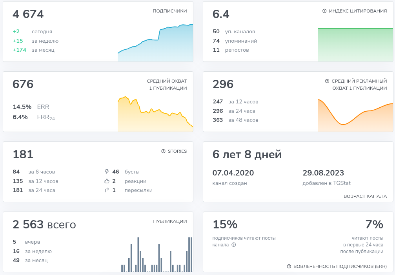Click the Индекс цитирования heading
The width and height of the screenshot is (395, 275).
pyautogui.click(x=358, y=11)
